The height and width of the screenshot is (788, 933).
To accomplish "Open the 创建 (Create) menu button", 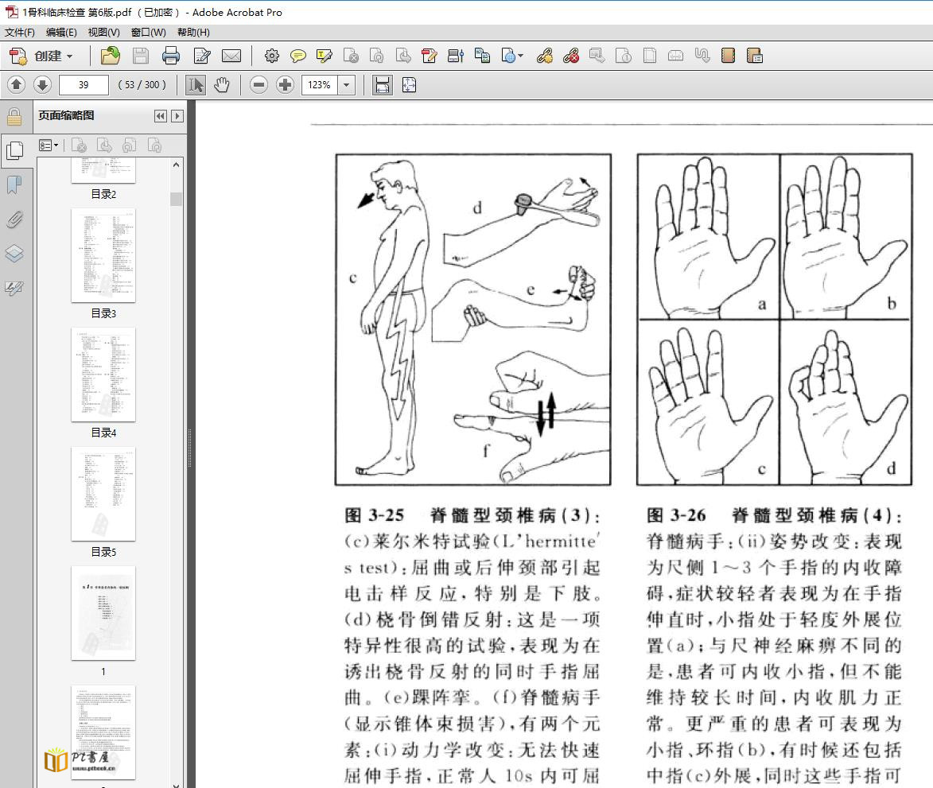I will [41, 56].
